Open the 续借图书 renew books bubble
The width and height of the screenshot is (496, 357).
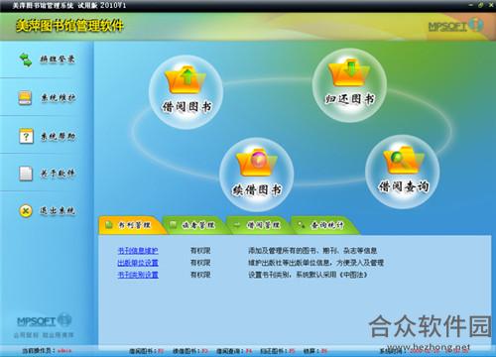point(256,175)
